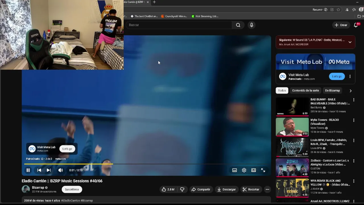Image resolution: width=364 pixels, height=205 pixels.
Task: Open more actions menu below video
Action: (267, 189)
